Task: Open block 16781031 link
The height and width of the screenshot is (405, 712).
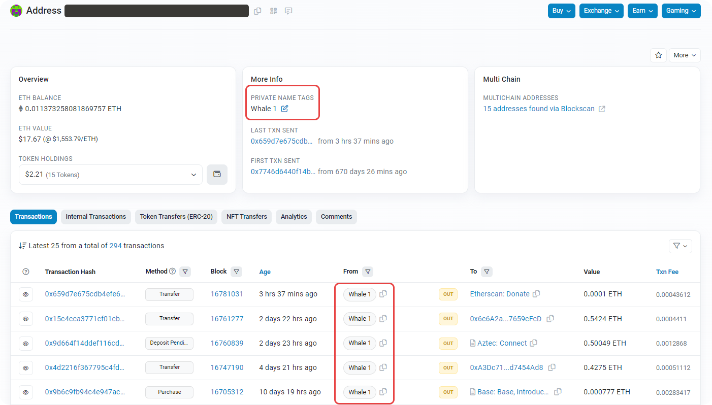Action: click(226, 294)
